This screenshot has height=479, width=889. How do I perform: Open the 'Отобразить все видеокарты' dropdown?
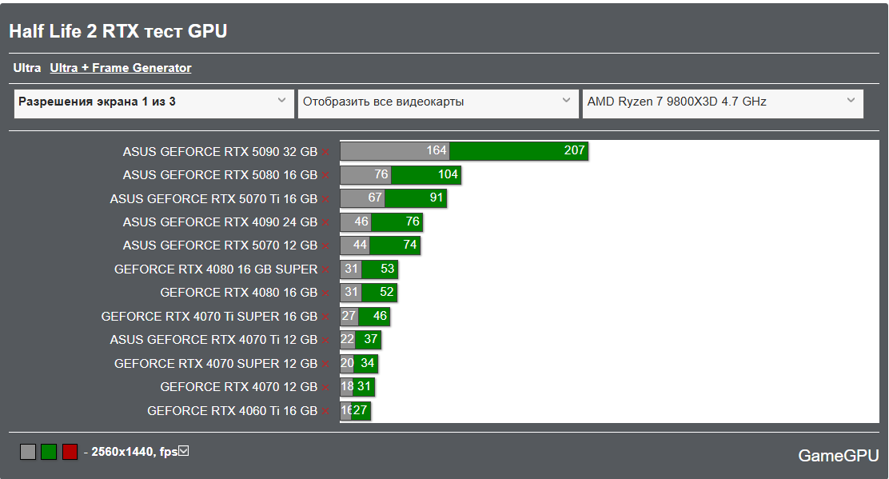point(437,104)
